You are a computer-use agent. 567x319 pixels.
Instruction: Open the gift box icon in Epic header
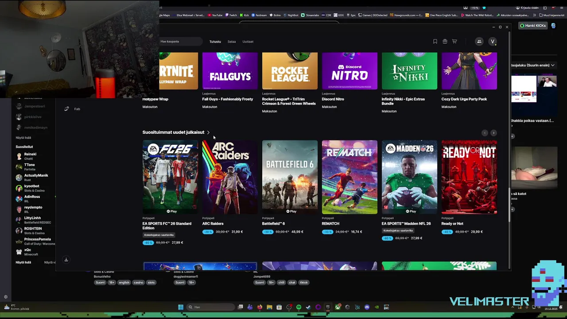(x=445, y=42)
